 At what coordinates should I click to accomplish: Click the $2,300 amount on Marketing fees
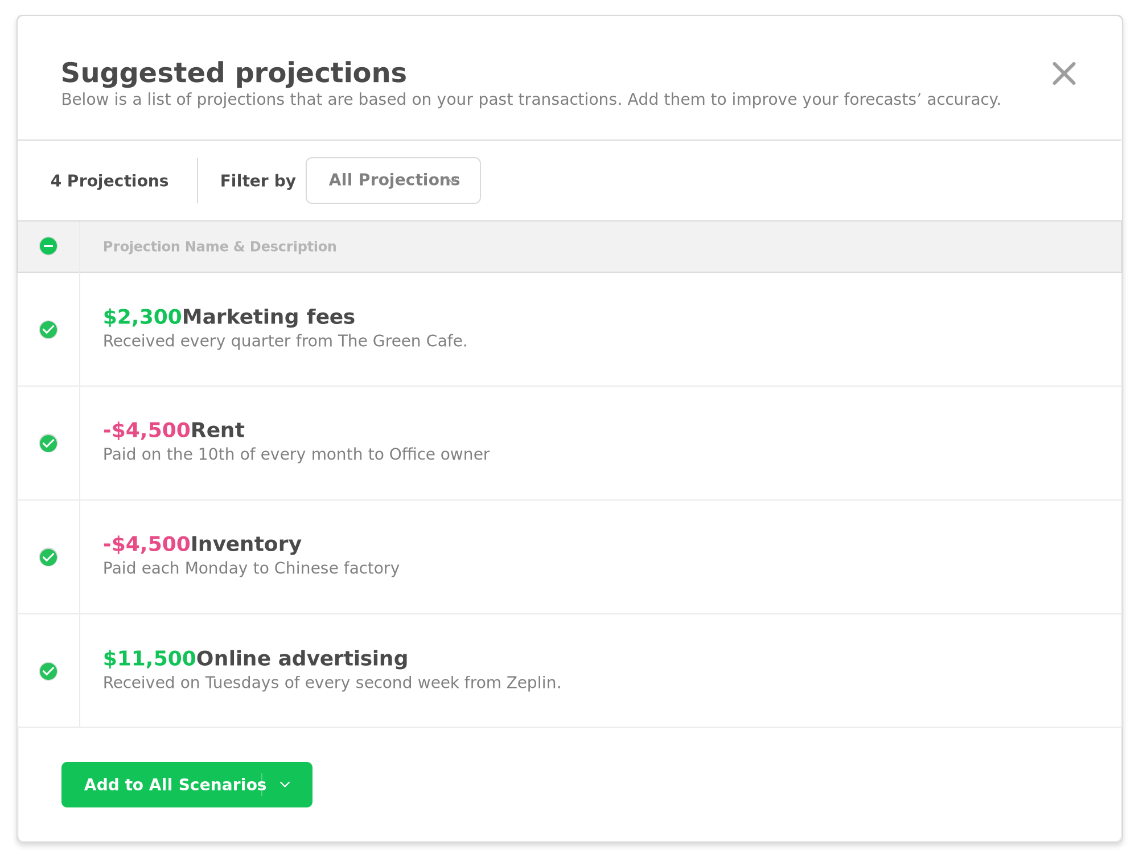tap(141, 317)
